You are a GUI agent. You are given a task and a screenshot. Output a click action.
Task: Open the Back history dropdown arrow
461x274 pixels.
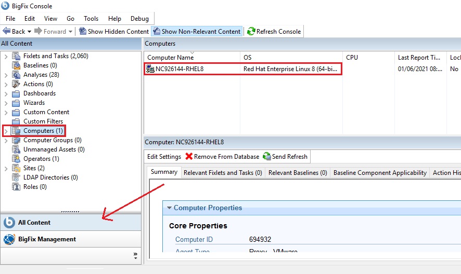click(29, 32)
